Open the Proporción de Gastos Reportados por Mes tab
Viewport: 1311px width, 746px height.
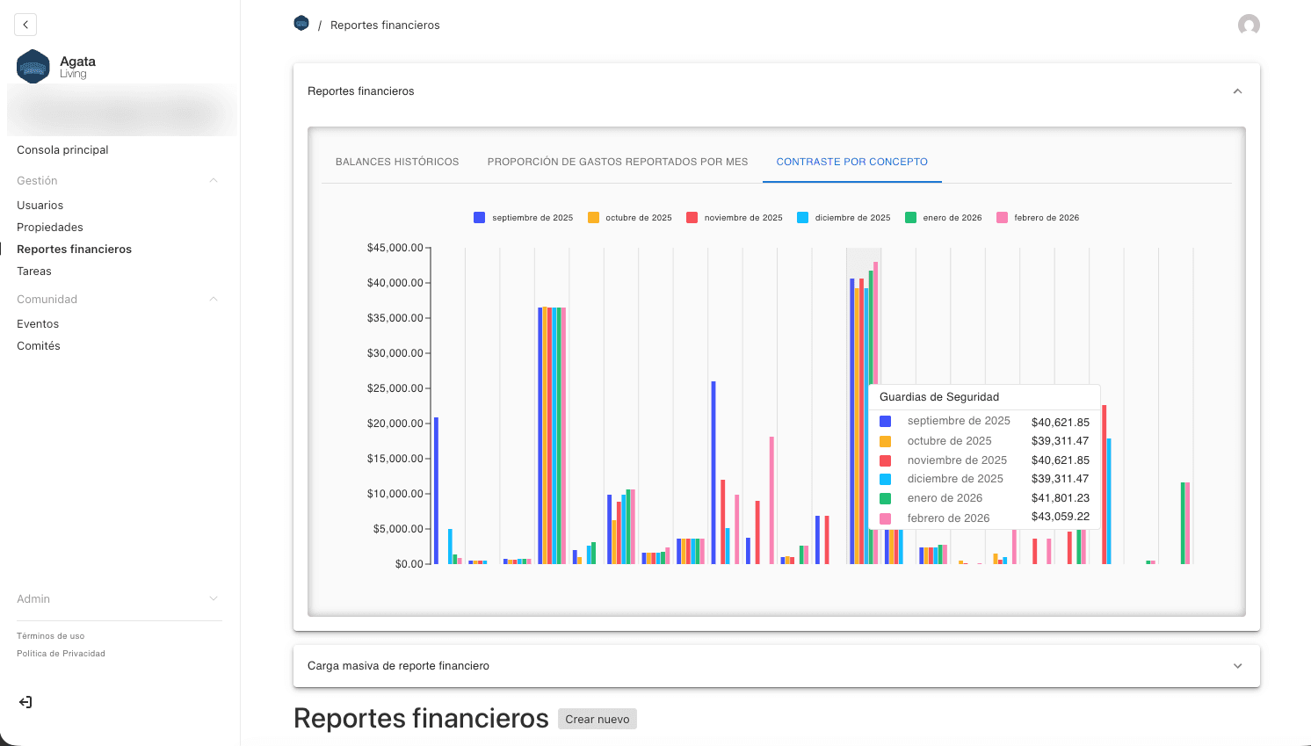point(617,162)
